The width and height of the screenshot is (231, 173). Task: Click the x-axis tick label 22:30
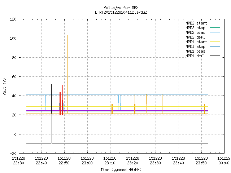tap(18, 163)
